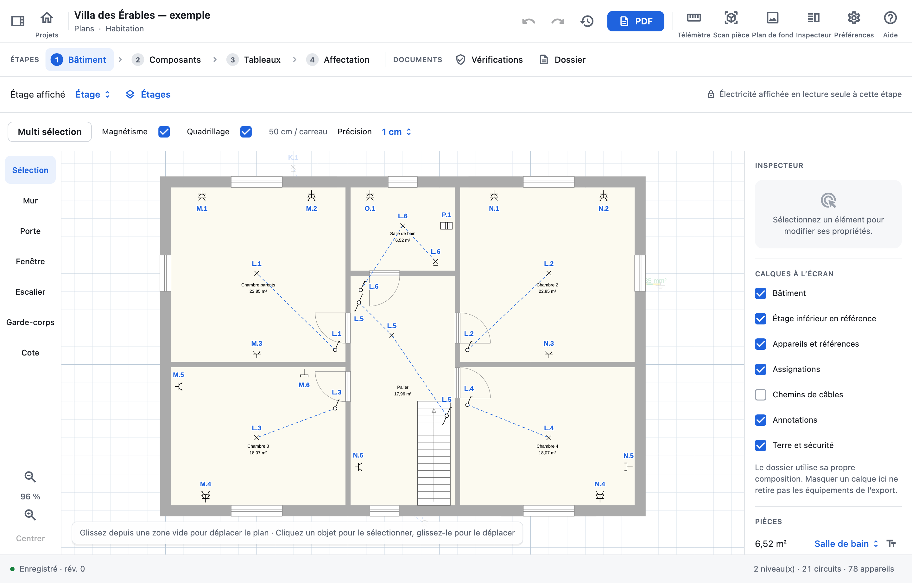Disable the Magnétisme checkbox
This screenshot has width=912, height=583.
click(164, 131)
